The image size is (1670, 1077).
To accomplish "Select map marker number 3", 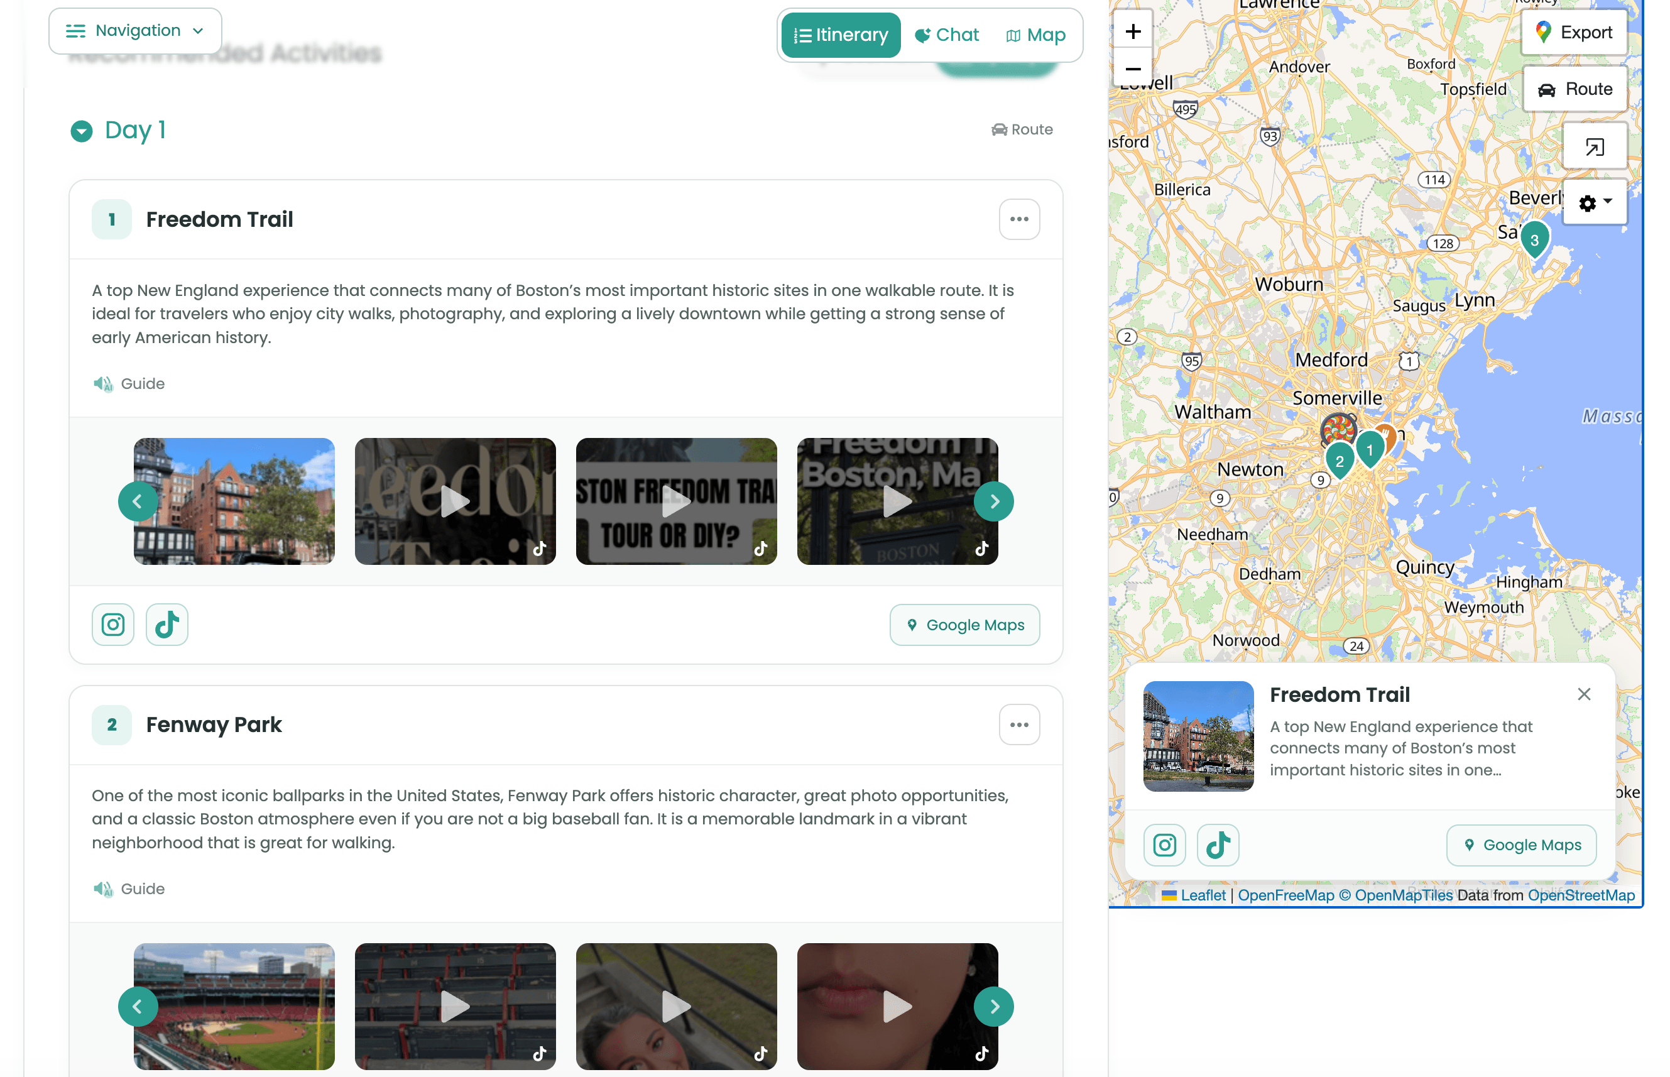I will (x=1534, y=241).
